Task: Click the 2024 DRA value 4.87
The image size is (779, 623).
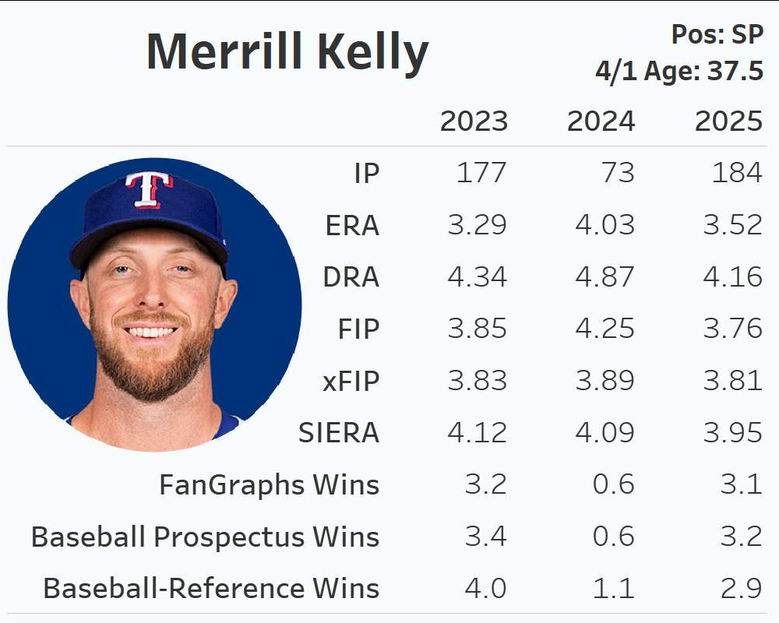Action: pos(605,277)
